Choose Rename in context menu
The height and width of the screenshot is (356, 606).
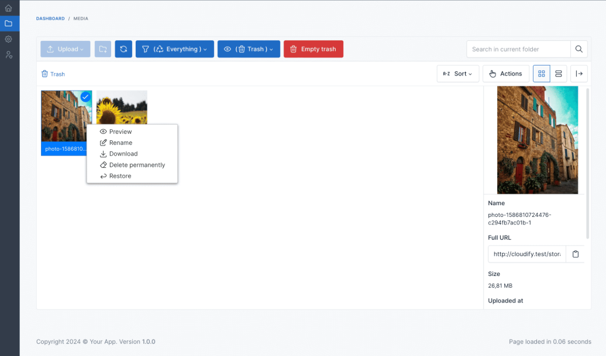(x=132, y=143)
